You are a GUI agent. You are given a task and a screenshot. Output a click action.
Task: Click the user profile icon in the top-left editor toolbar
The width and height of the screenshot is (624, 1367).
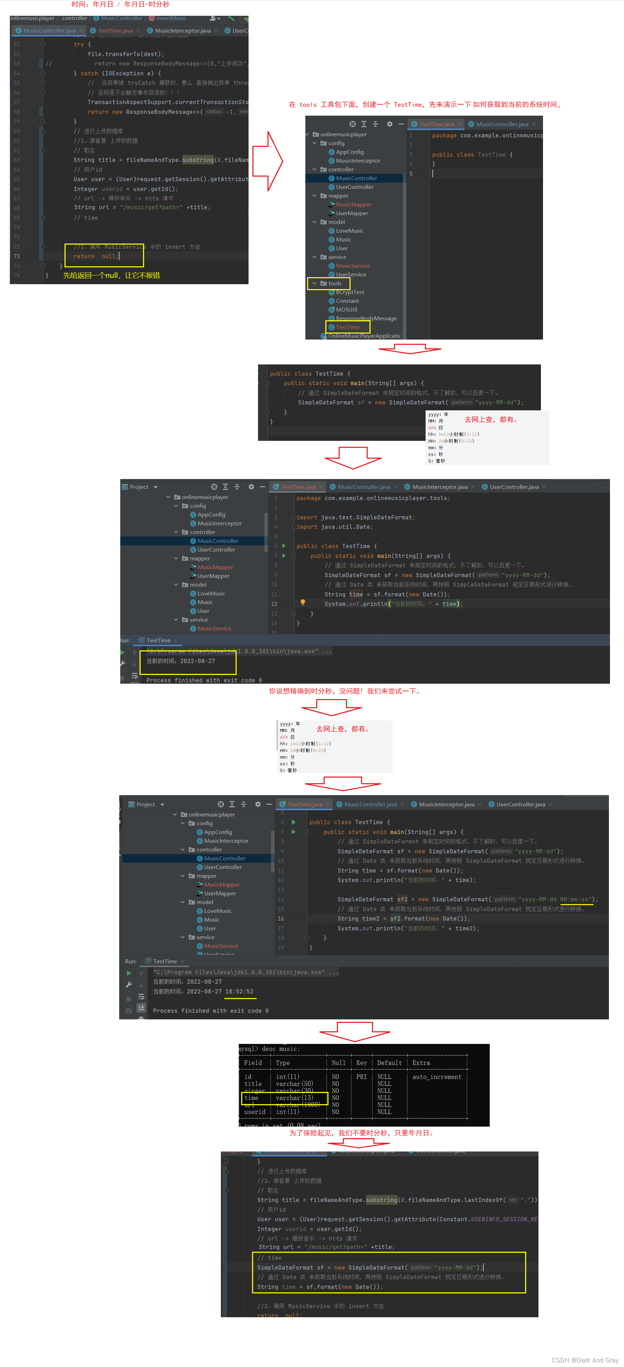214,18
